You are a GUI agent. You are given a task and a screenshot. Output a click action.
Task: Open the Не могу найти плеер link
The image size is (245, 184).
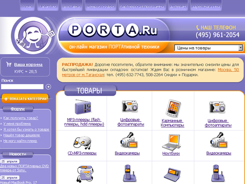[x=20, y=141]
